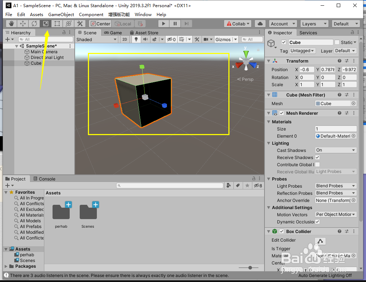
Task: Toggle the Static checkbox
Action: click(x=337, y=42)
